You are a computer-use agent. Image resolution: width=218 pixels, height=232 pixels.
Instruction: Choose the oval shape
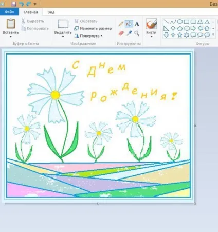pyautogui.click(x=180, y=22)
